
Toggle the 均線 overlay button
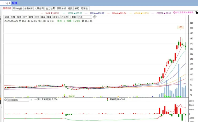pos(7,17)
